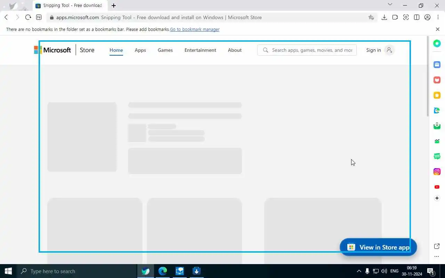Open the network tray icon
445x278 pixels.
376,271
